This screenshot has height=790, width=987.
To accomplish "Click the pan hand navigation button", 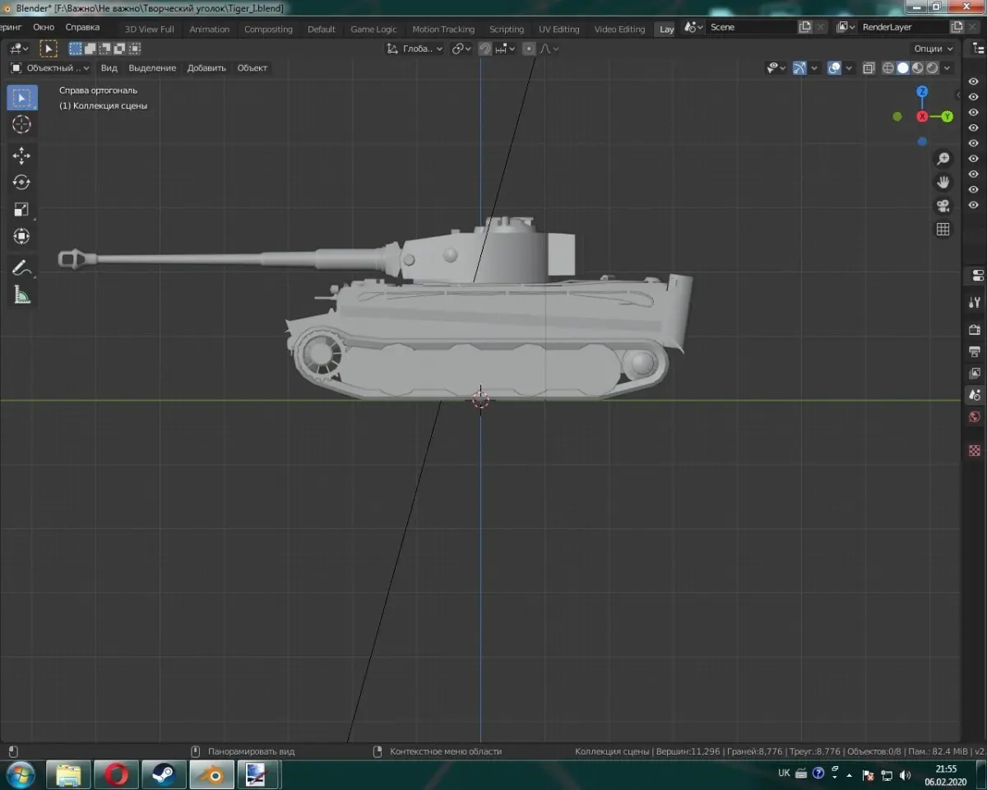I will point(943,182).
